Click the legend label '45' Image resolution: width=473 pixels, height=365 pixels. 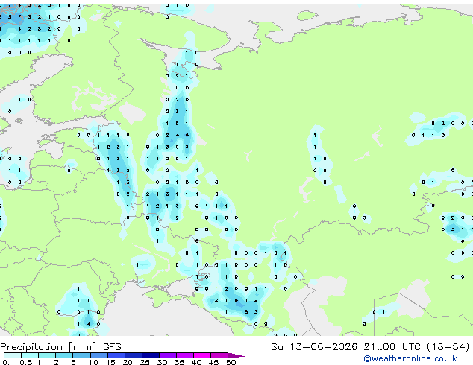tap(213, 362)
